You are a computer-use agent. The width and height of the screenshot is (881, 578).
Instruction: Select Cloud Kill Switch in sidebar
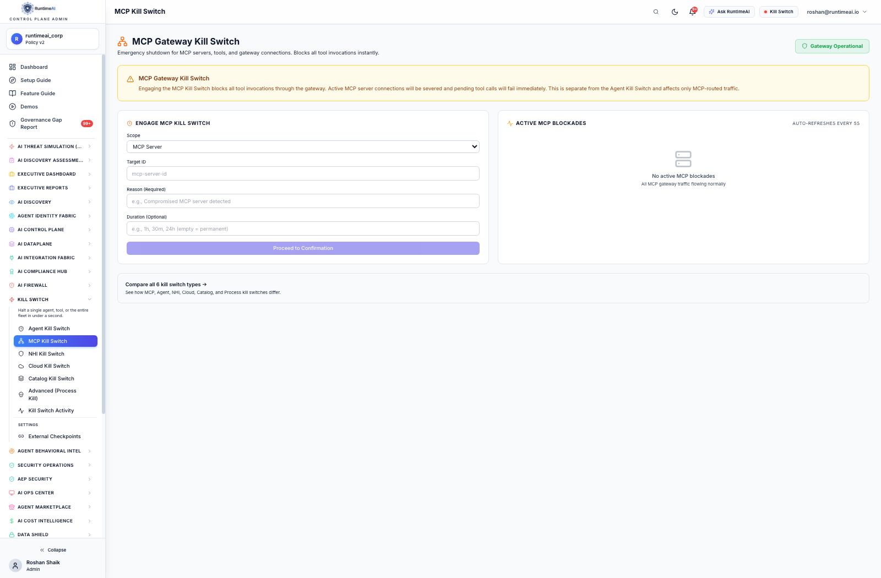56,366
